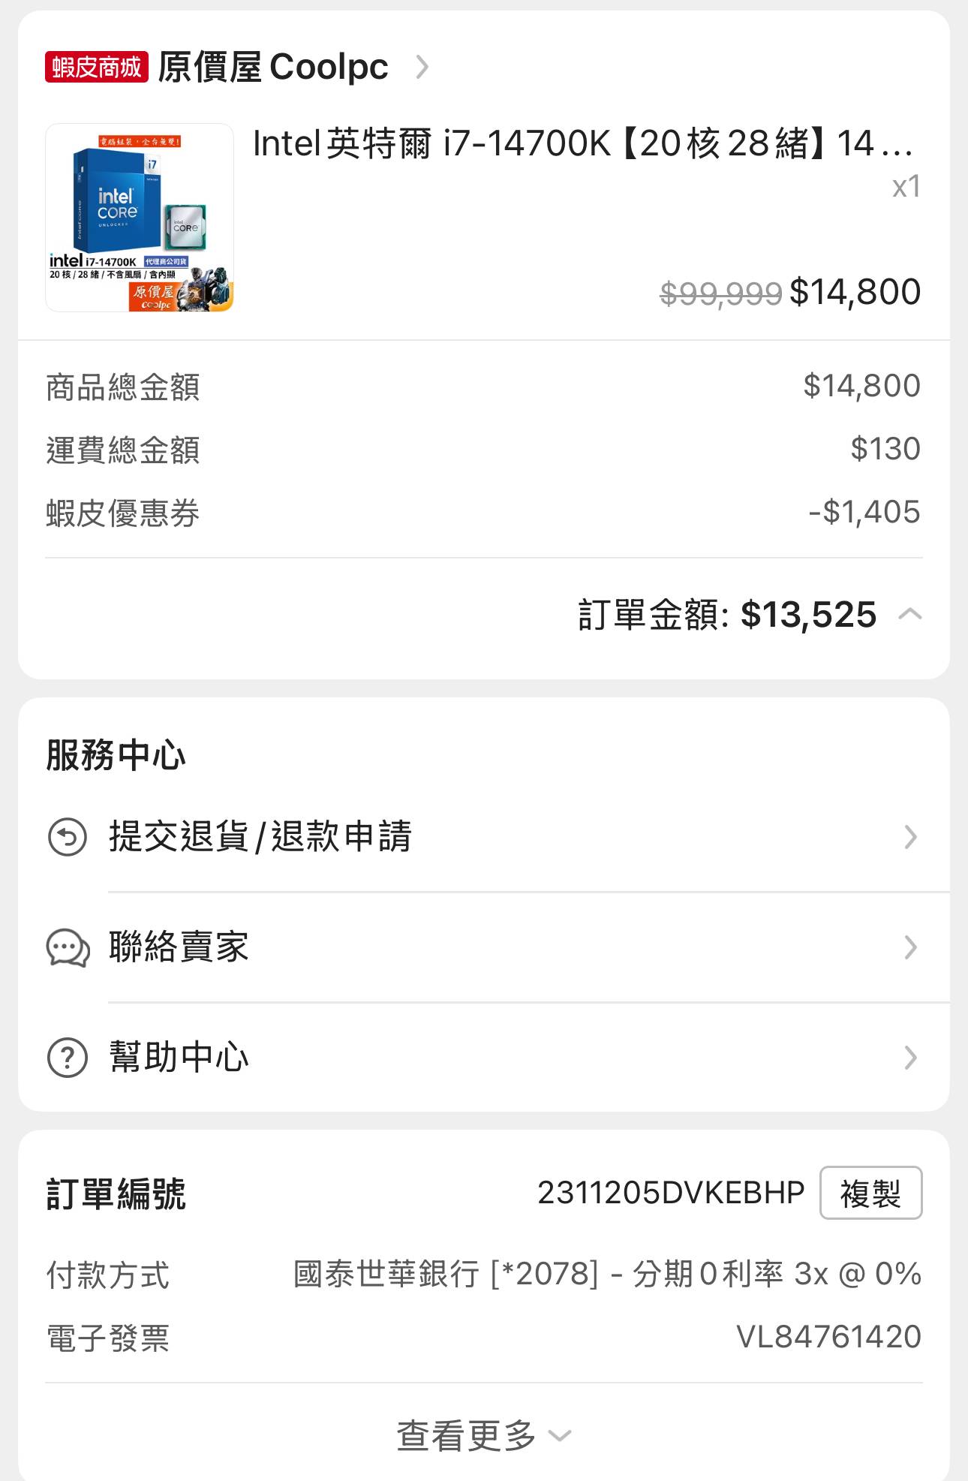Tap the 蝦皮商城 red mall badge
The image size is (968, 1481).
click(x=97, y=67)
